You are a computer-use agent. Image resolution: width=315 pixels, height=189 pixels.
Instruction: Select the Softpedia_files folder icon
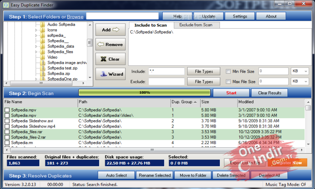click(x=43, y=52)
